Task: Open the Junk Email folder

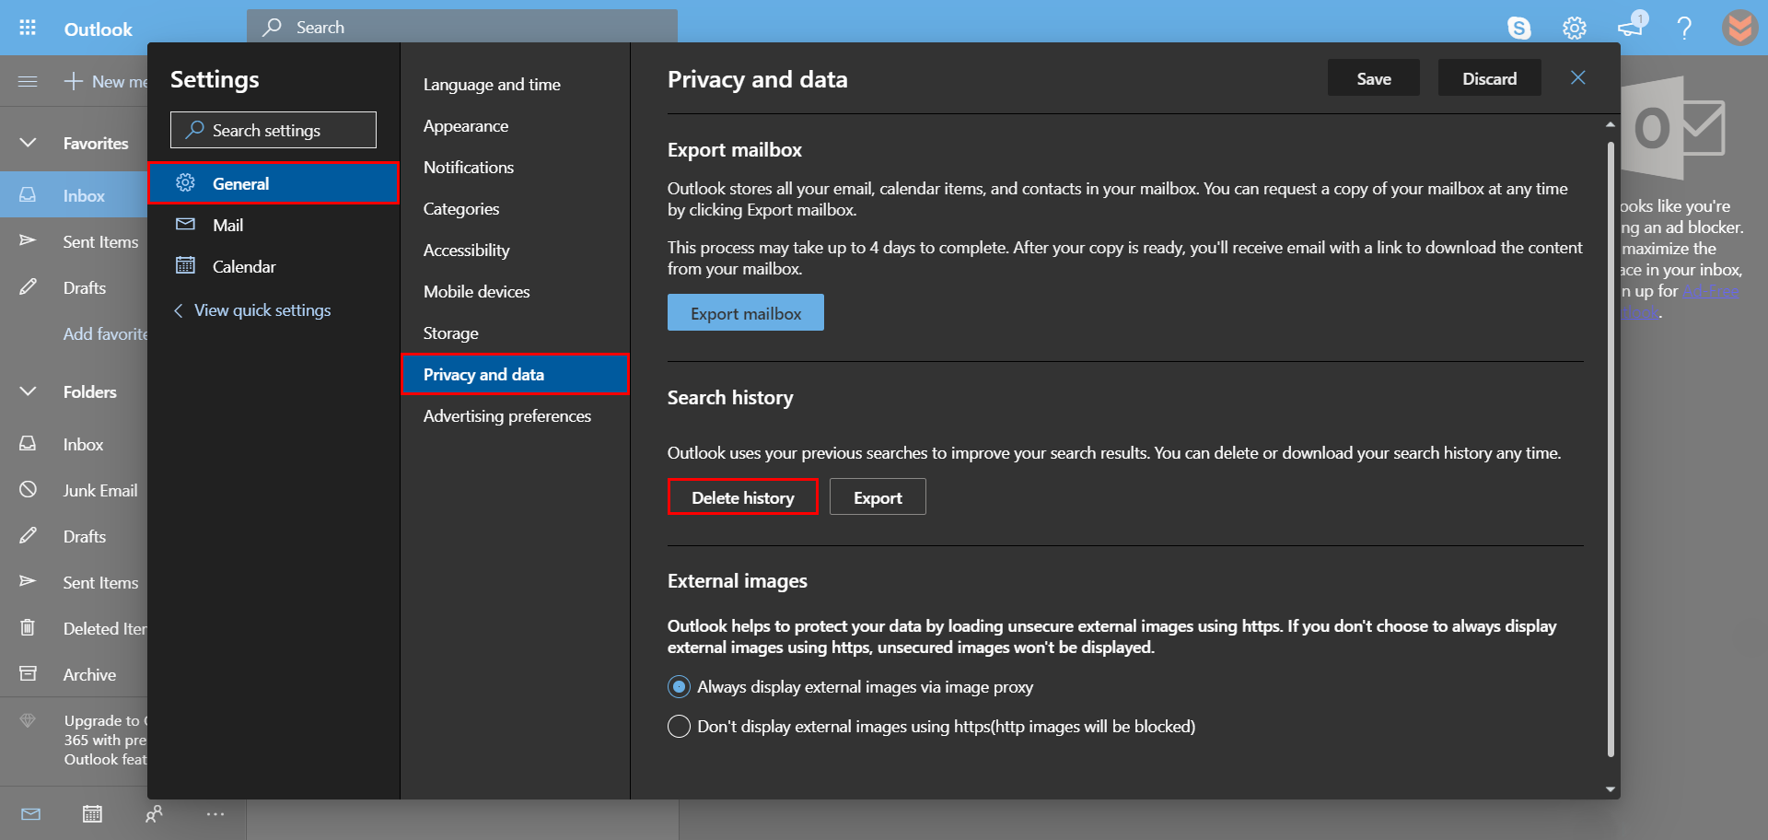Action: click(74, 490)
